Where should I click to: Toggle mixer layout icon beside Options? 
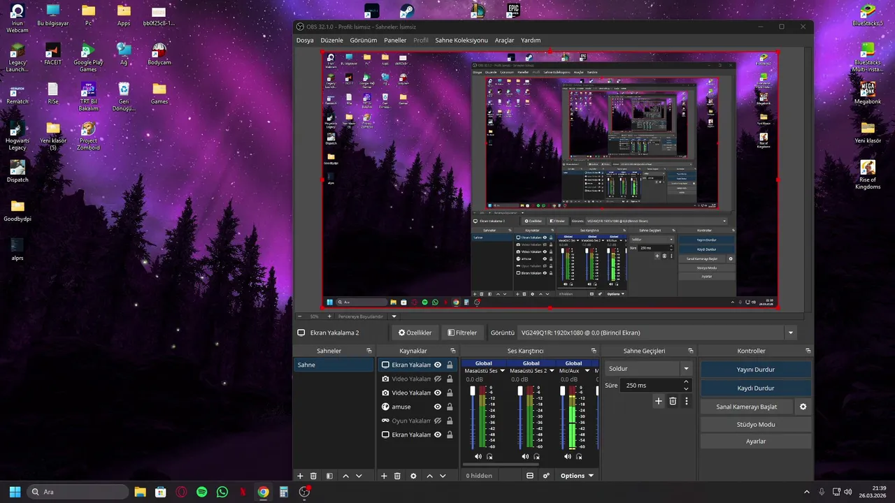coord(530,476)
